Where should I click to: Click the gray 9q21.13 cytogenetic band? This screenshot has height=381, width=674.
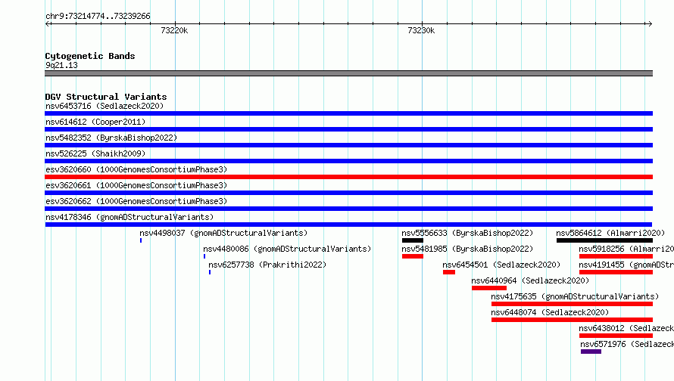348,73
